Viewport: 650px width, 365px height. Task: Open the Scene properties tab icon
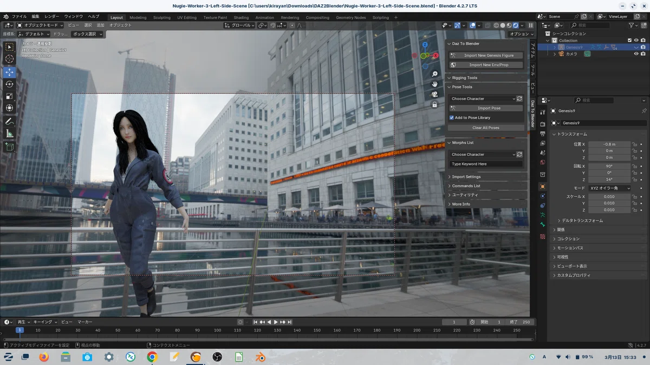[542, 152]
